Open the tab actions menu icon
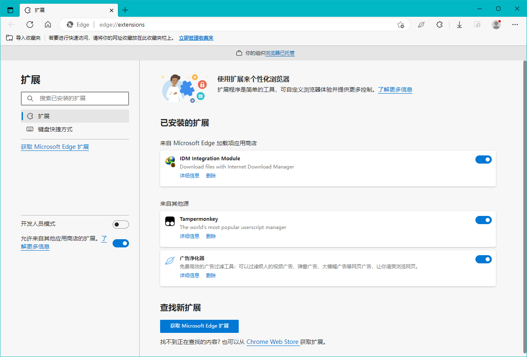The height and width of the screenshot is (357, 527). (x=10, y=10)
